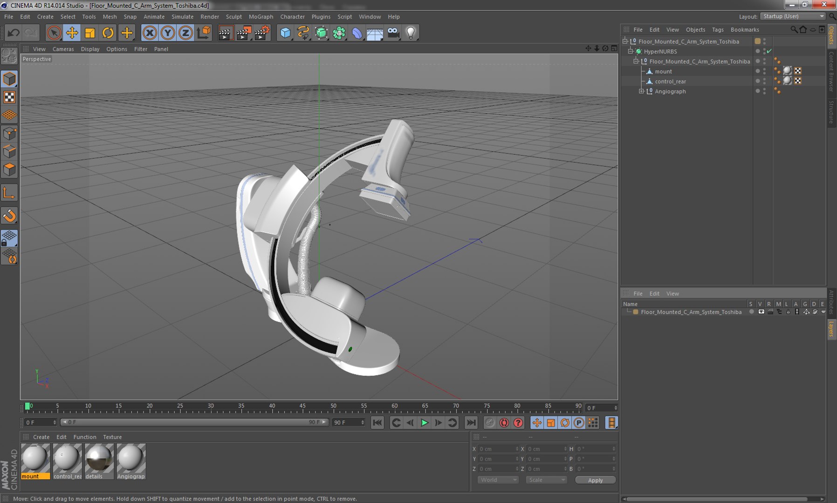Select the mount object
The image size is (837, 503).
663,71
